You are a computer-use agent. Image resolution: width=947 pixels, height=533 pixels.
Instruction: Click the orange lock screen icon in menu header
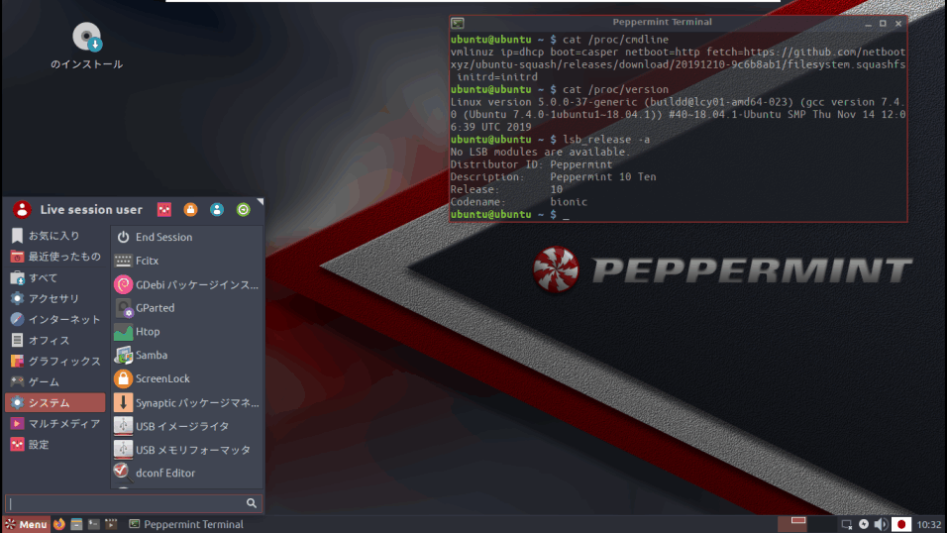click(x=190, y=209)
